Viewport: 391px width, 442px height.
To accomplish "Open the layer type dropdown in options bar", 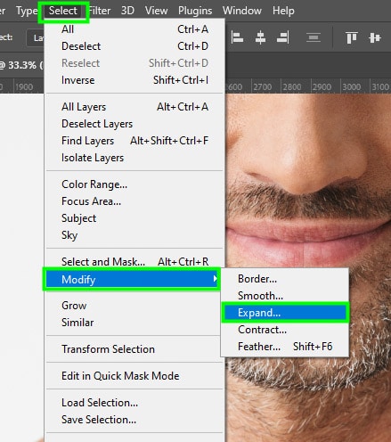I will pos(36,37).
